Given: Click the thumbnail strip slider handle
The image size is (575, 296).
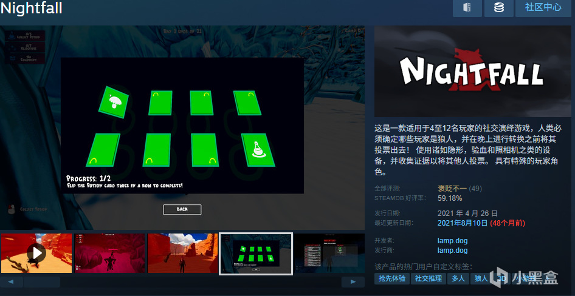Looking at the screenshot, I should [x=42, y=281].
